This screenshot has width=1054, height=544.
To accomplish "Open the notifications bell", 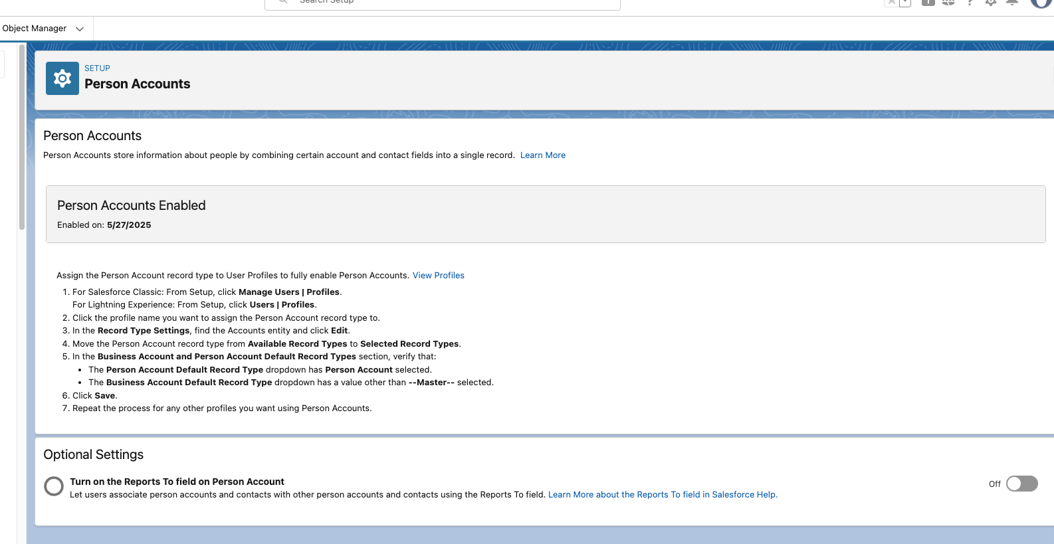I will [x=1012, y=3].
